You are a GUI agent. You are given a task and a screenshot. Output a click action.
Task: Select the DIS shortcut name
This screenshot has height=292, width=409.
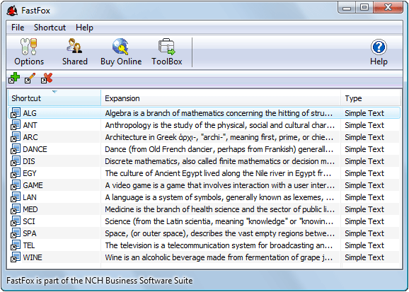pos(29,161)
